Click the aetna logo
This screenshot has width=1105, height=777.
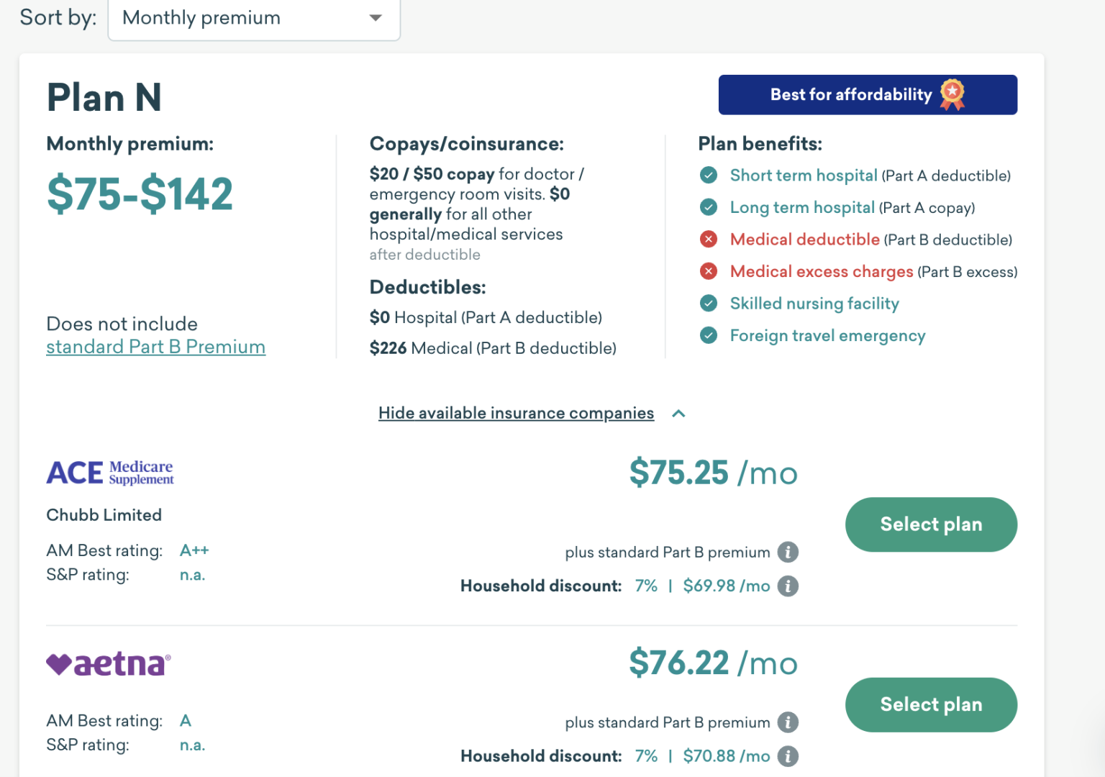106,663
